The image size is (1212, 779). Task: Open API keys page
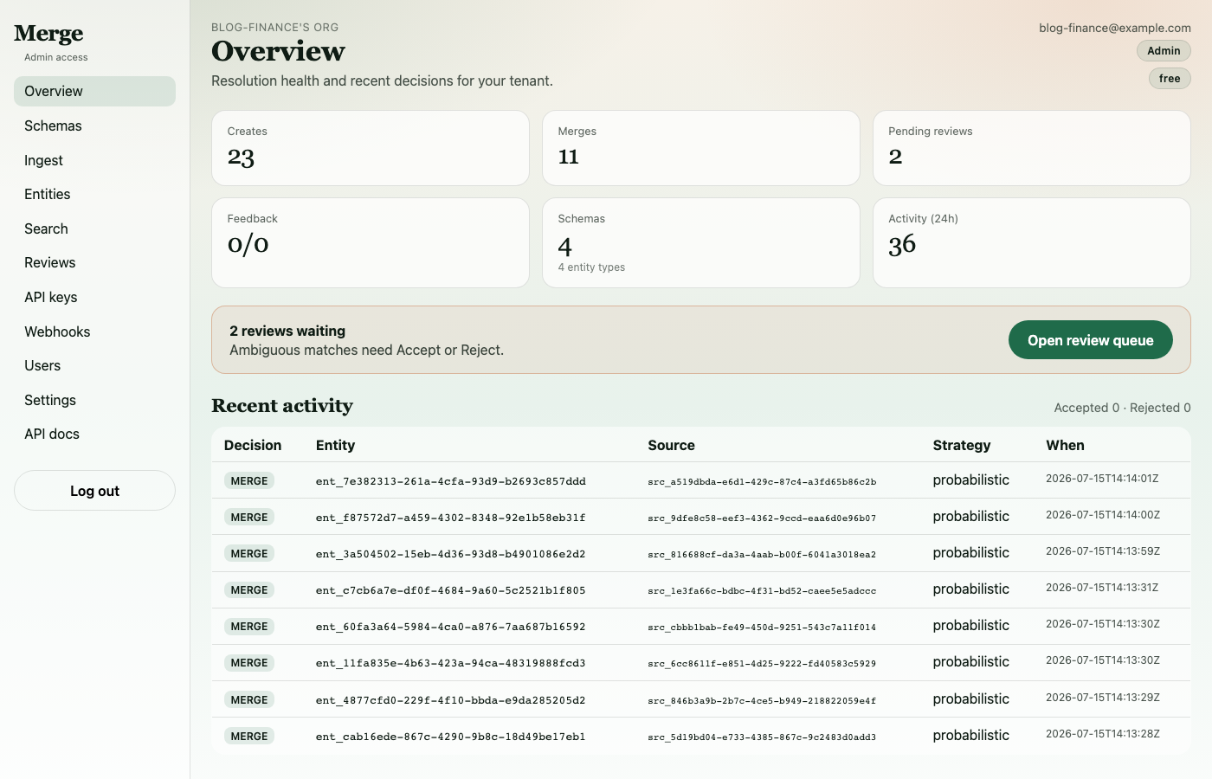click(94, 297)
